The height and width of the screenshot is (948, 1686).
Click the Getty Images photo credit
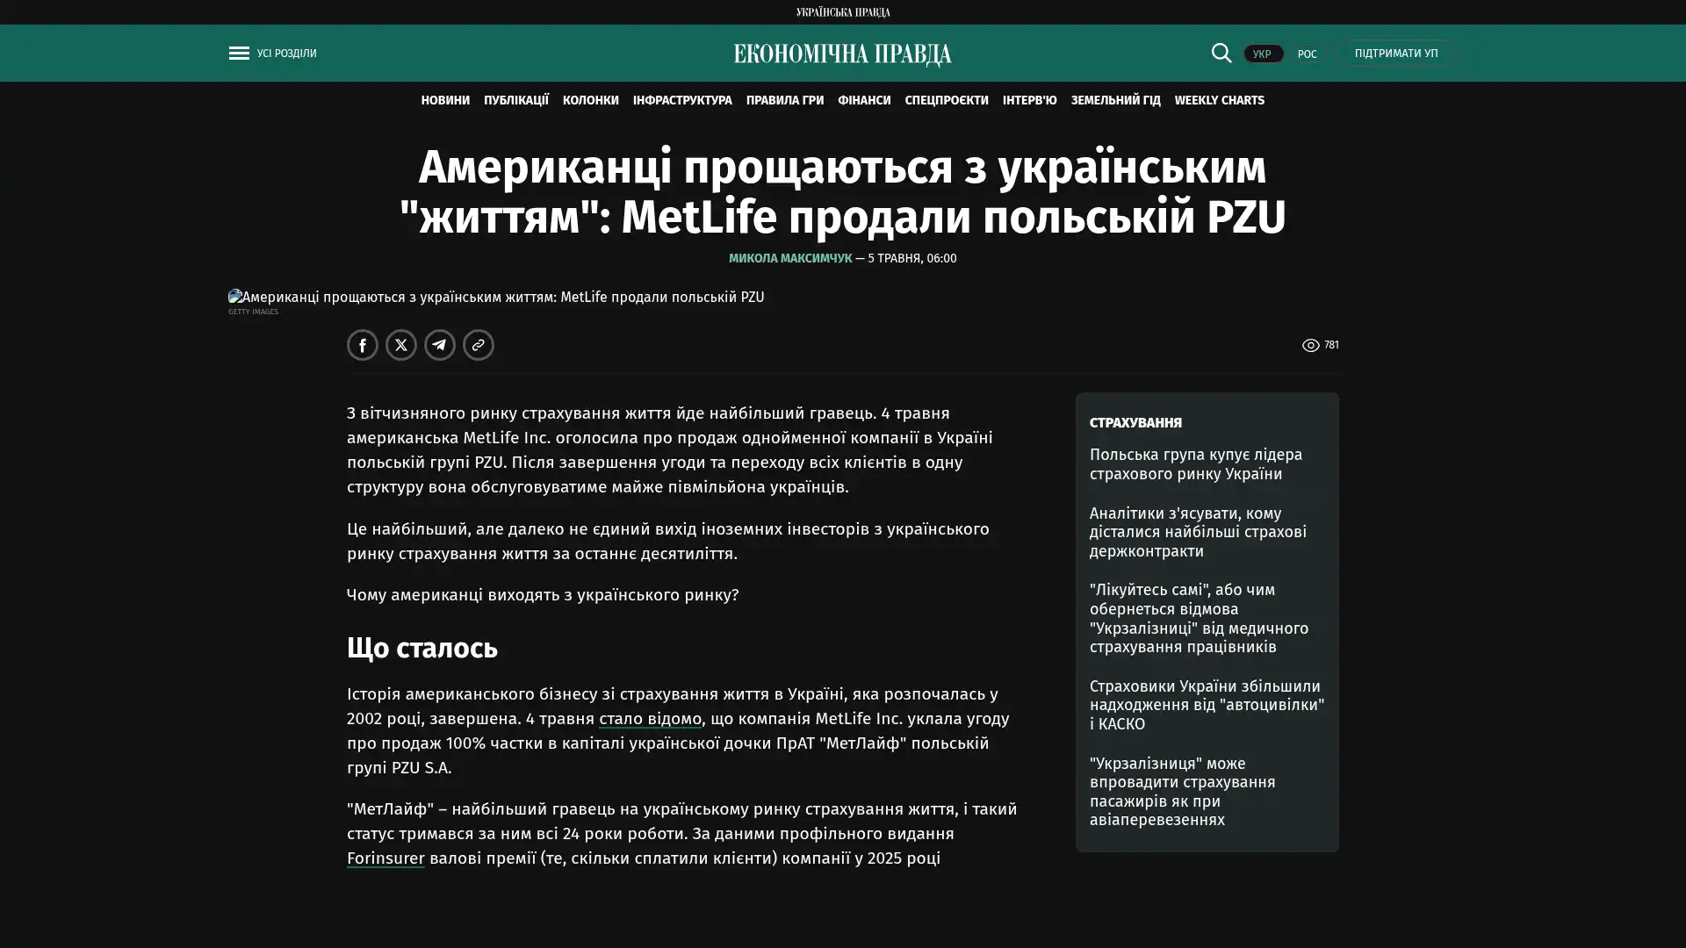point(253,312)
